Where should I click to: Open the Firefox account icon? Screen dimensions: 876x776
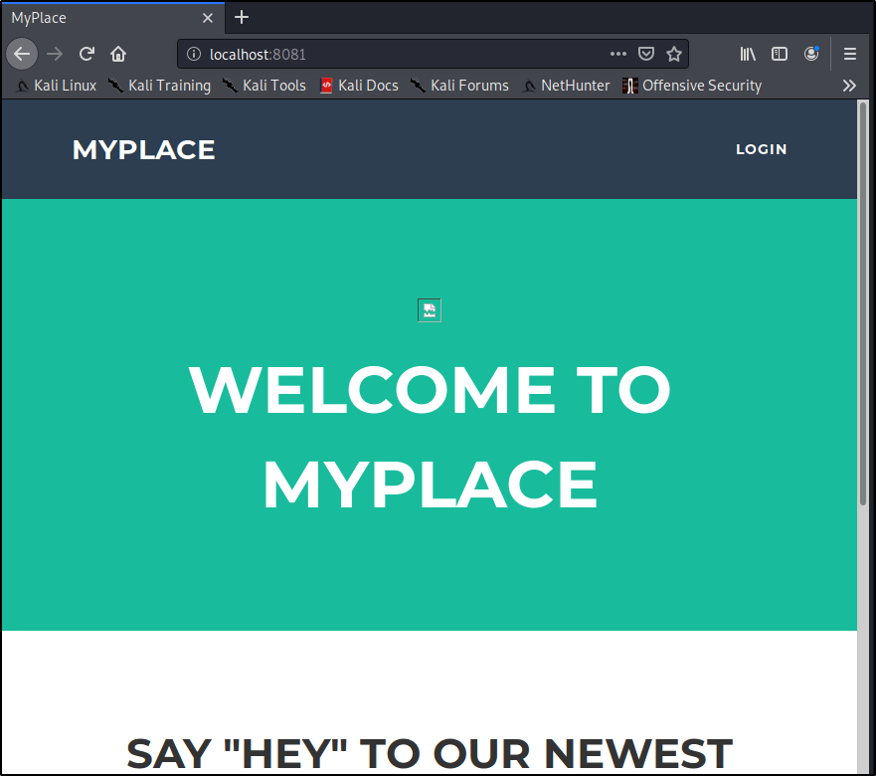pos(811,54)
